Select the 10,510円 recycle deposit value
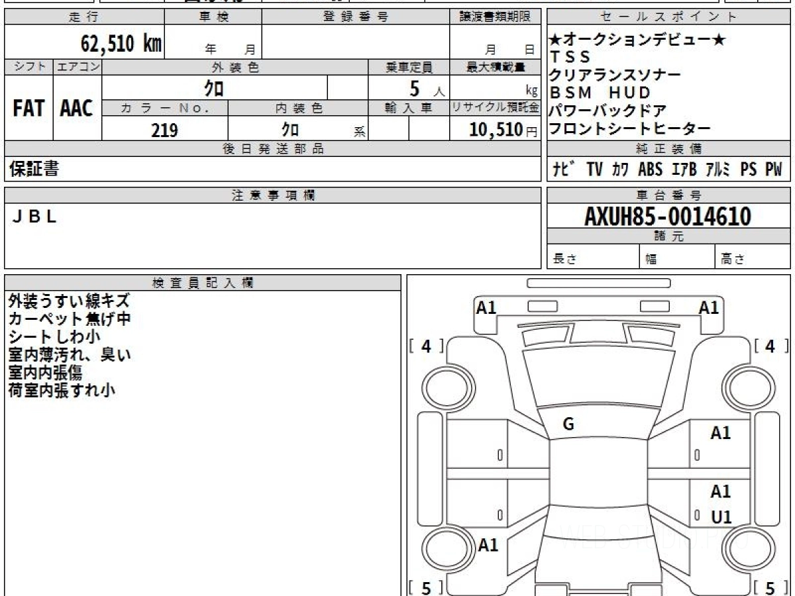Screen dimensions: 795x596 pyautogui.click(x=503, y=130)
